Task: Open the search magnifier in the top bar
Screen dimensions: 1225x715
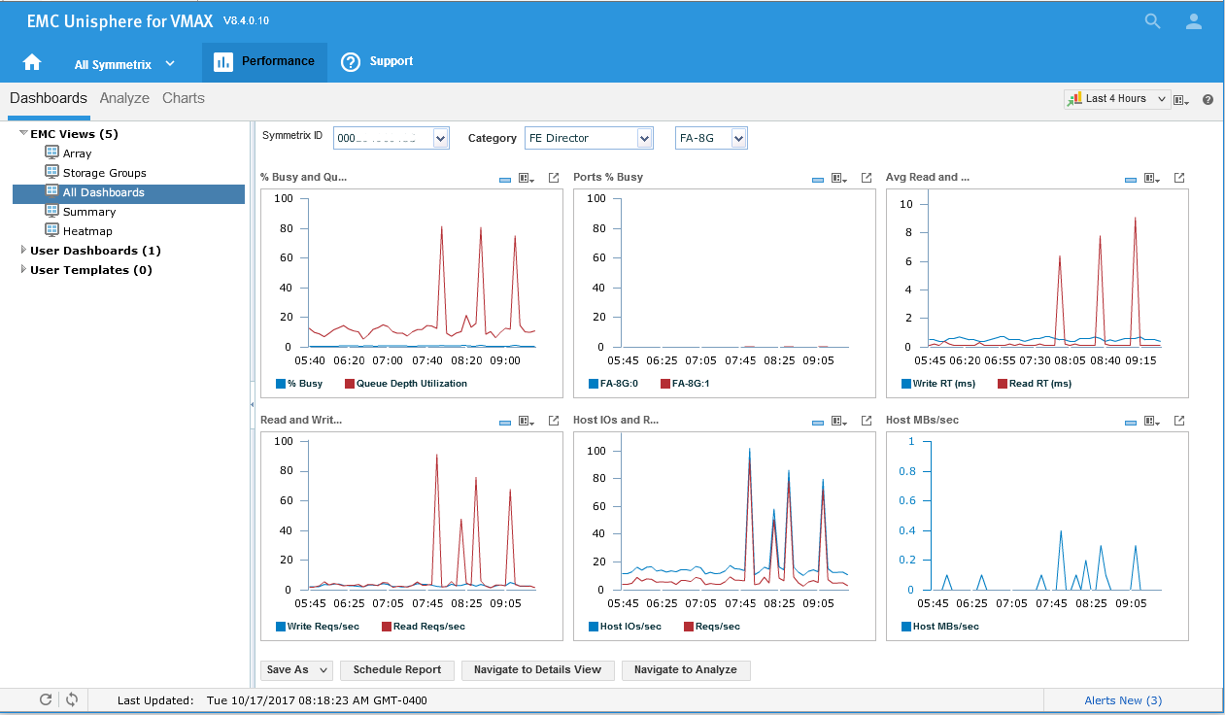Action: pos(1152,20)
